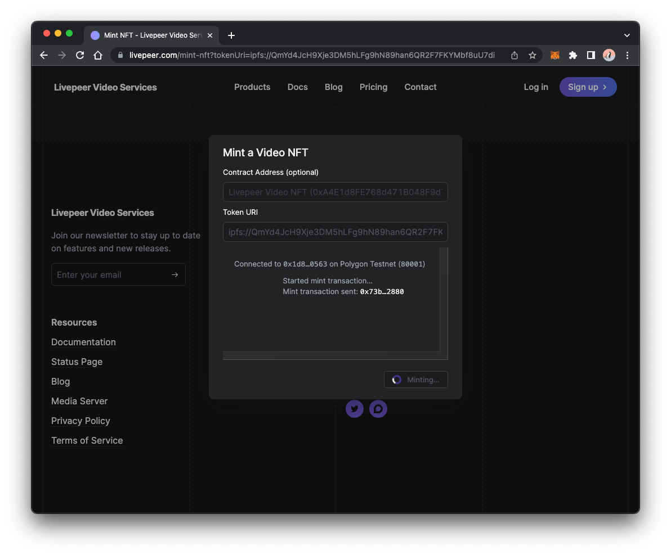Screen dimensions: 671x555
Task: Toggle the browser side panel icon
Action: click(591, 55)
